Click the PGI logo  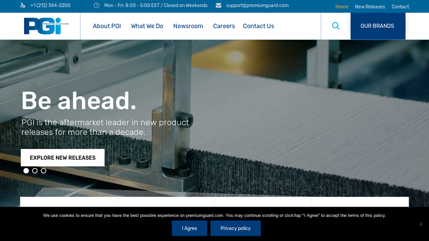click(x=46, y=26)
